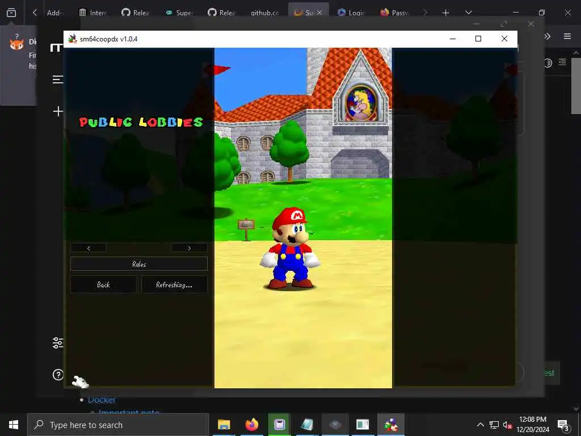Open the notepad-like app on the taskbar

307,425
